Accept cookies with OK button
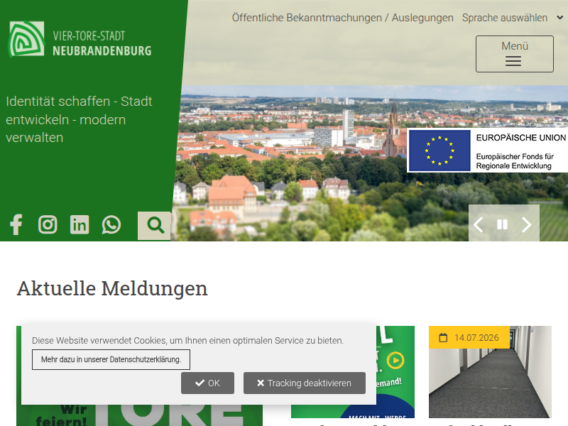This screenshot has height=426, width=568. pos(207,383)
